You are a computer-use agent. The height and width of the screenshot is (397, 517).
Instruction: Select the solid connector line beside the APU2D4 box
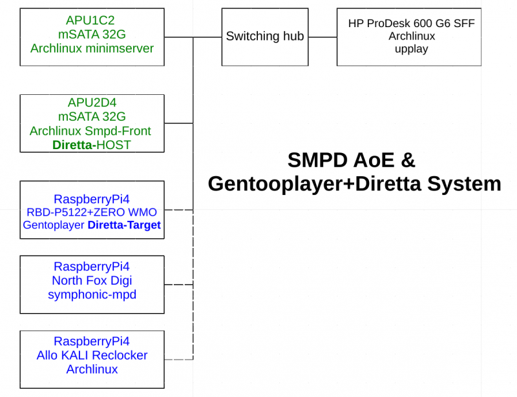click(178, 123)
